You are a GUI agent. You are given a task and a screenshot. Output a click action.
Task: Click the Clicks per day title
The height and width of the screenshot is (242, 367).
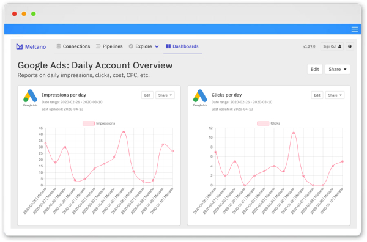pos(226,95)
